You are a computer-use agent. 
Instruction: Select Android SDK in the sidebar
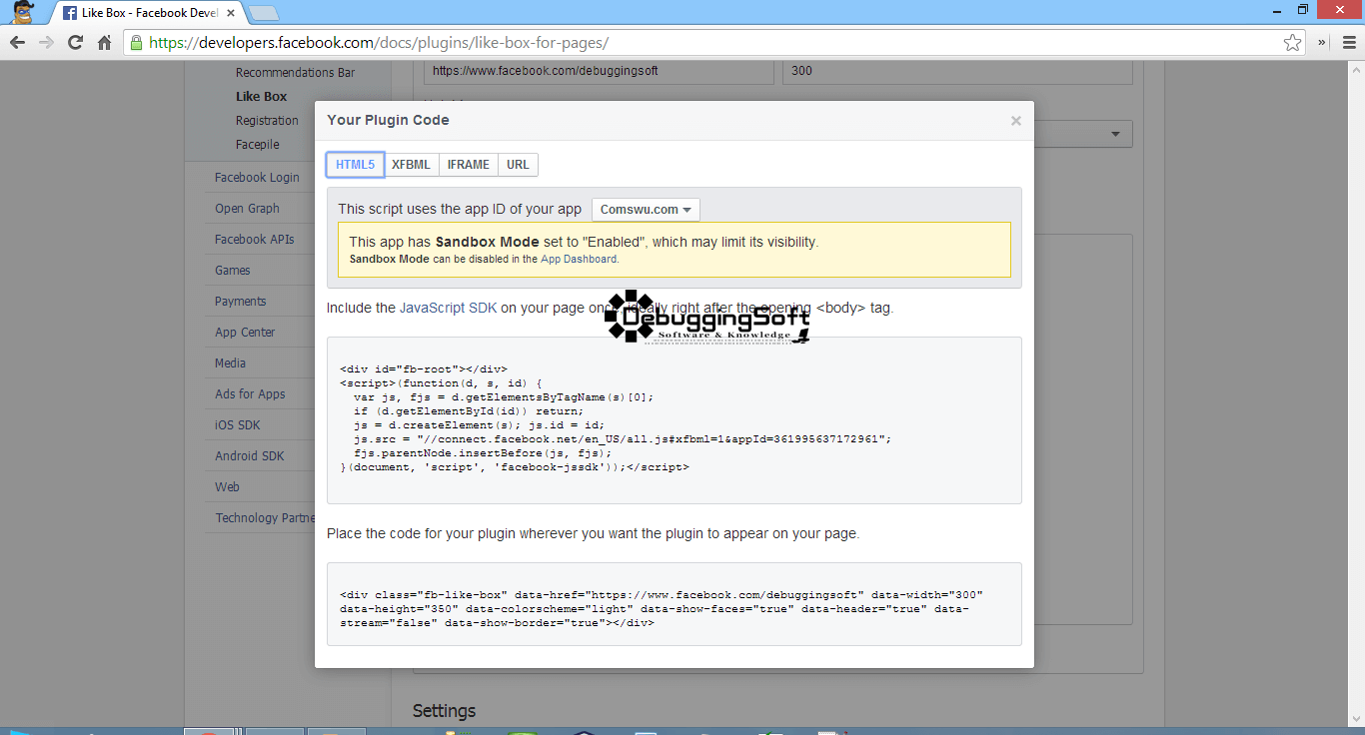pyautogui.click(x=250, y=455)
